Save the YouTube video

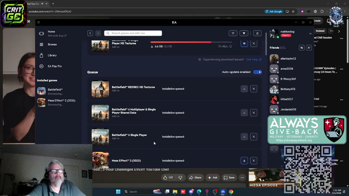(229, 178)
